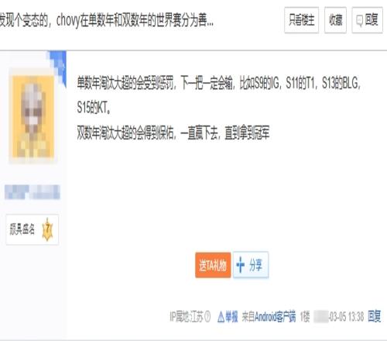Click the 颇具盛名 level badge
The width and height of the screenshot is (387, 341).
pyautogui.click(x=33, y=229)
